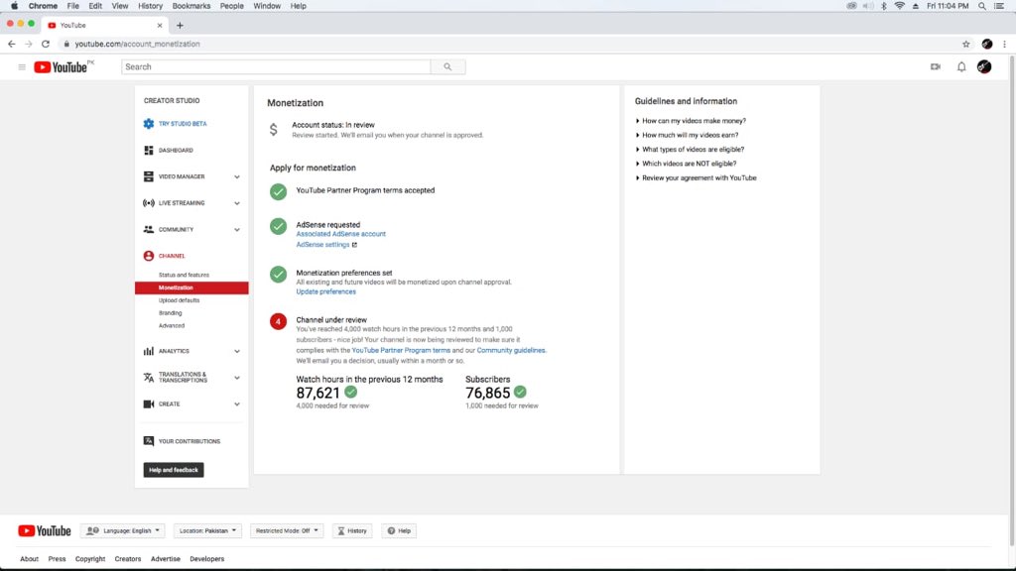Open a new tab with plus button
This screenshot has width=1016, height=571.
[x=181, y=25]
